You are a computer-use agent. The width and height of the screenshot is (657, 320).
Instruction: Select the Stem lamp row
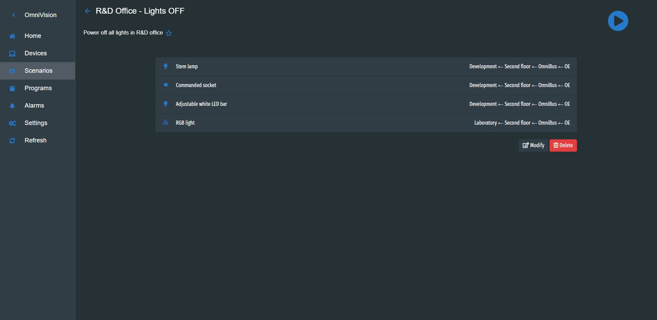pos(366,67)
